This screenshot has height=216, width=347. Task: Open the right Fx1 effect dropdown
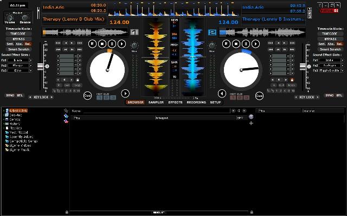(342, 60)
